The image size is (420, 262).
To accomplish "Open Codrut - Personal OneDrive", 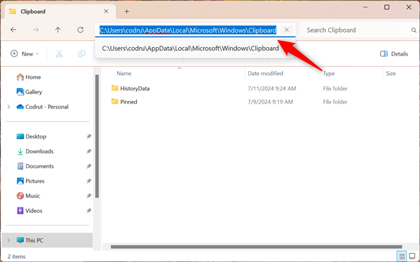I will 42,107.
